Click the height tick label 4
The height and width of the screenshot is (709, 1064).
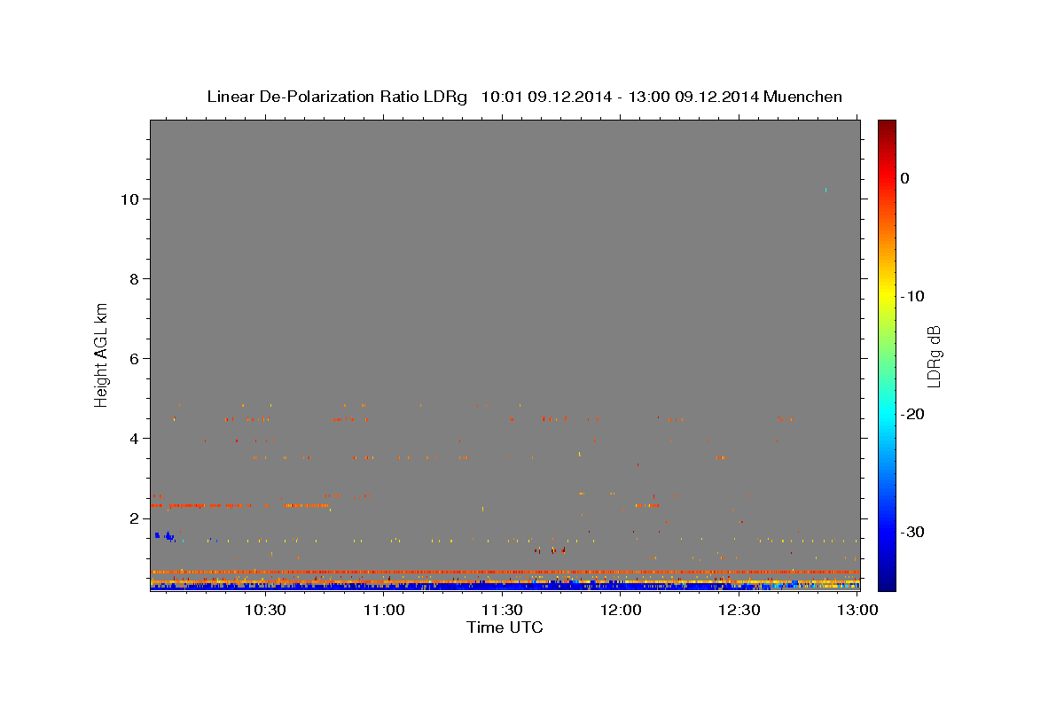tap(135, 439)
